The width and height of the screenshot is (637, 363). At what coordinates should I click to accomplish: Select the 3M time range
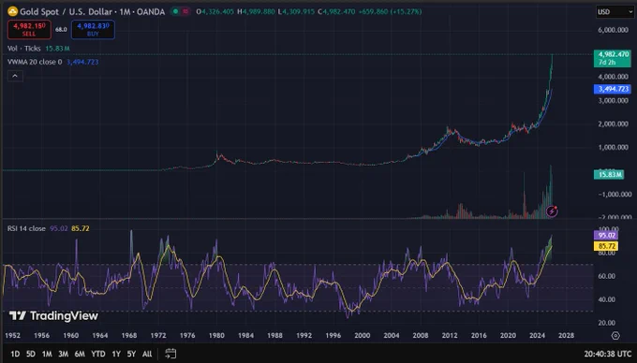point(64,354)
